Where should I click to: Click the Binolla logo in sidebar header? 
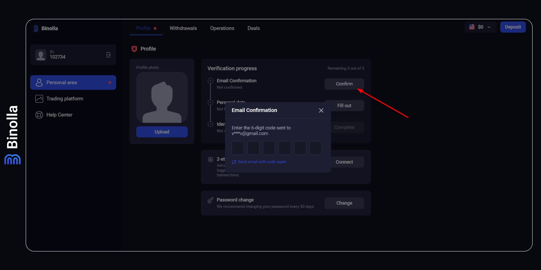46,28
